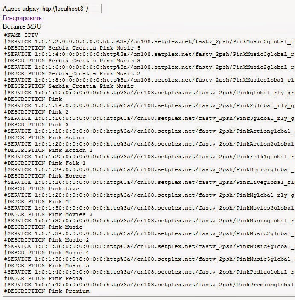Click description line 'Serbia_Croatia Pink Music 2'

[x=72, y=73]
